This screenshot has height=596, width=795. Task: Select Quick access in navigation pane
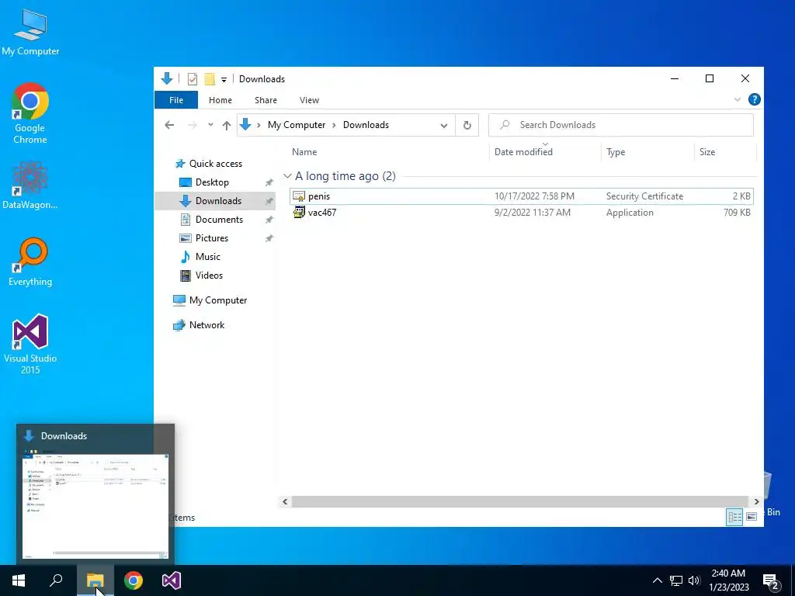coord(216,164)
